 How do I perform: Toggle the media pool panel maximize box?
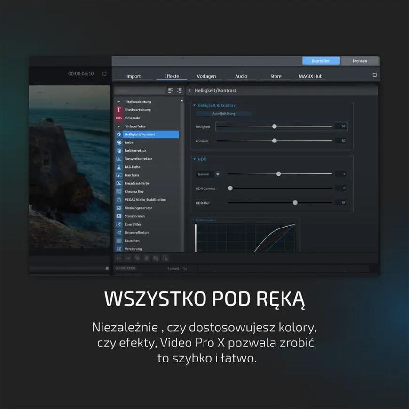(374, 75)
